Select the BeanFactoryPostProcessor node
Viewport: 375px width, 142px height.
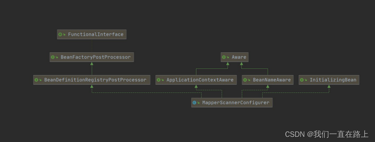tap(91, 57)
